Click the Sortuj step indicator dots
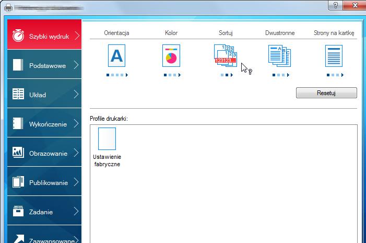The width and height of the screenshot is (366, 243). (227, 75)
